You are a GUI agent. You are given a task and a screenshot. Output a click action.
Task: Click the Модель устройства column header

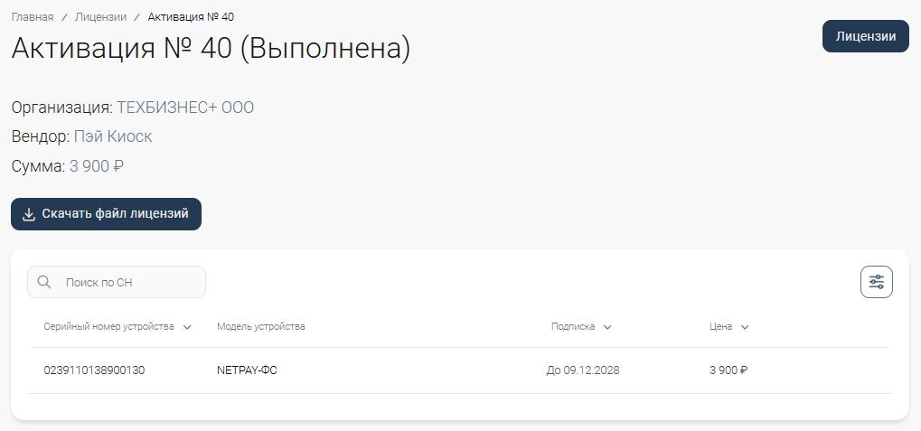pyautogui.click(x=261, y=326)
